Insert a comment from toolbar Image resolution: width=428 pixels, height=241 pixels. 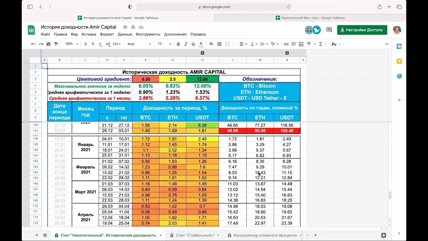pos(294,44)
